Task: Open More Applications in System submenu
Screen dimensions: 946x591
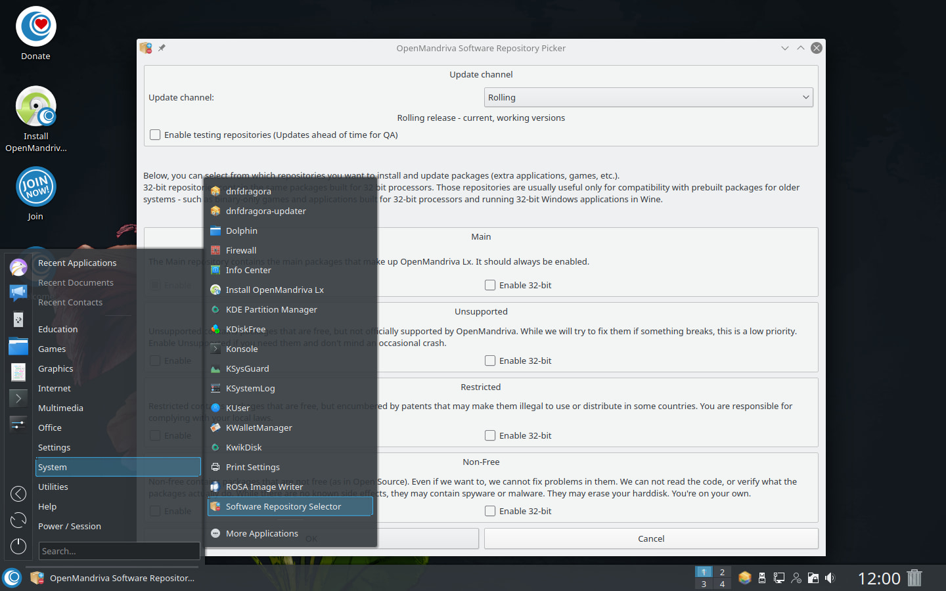Action: point(290,533)
